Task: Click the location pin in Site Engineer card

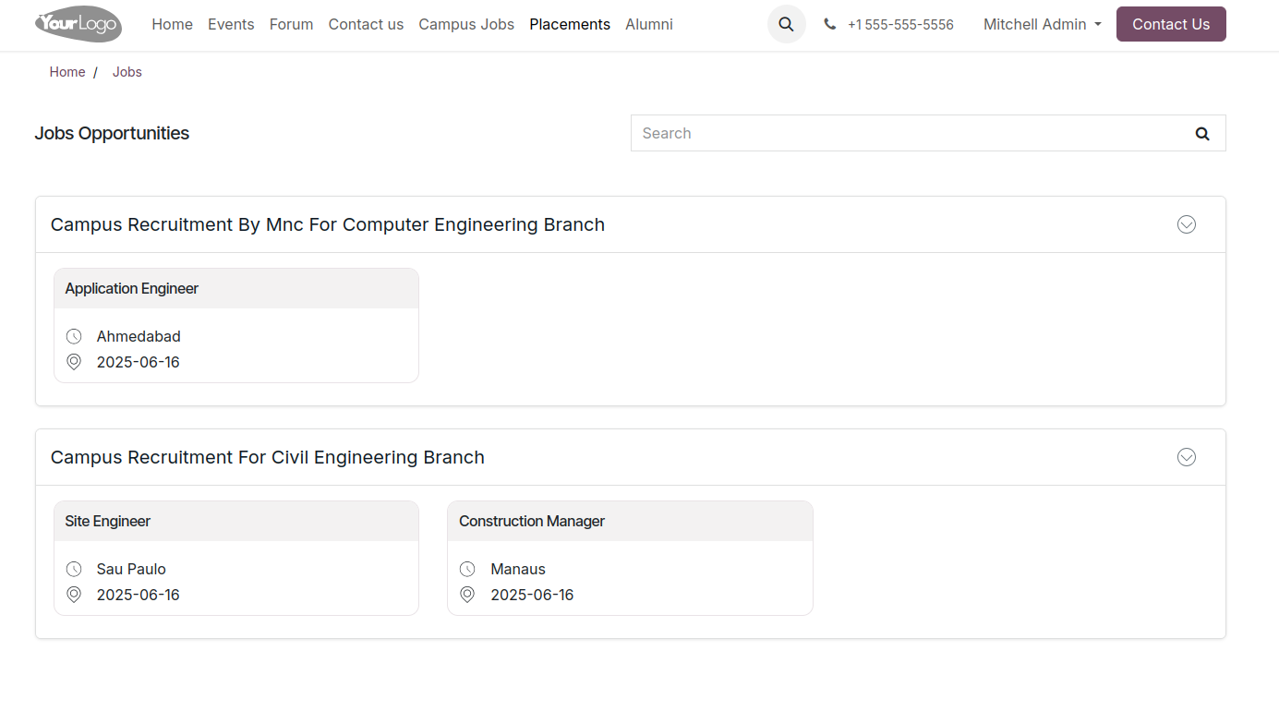Action: pyautogui.click(x=74, y=595)
